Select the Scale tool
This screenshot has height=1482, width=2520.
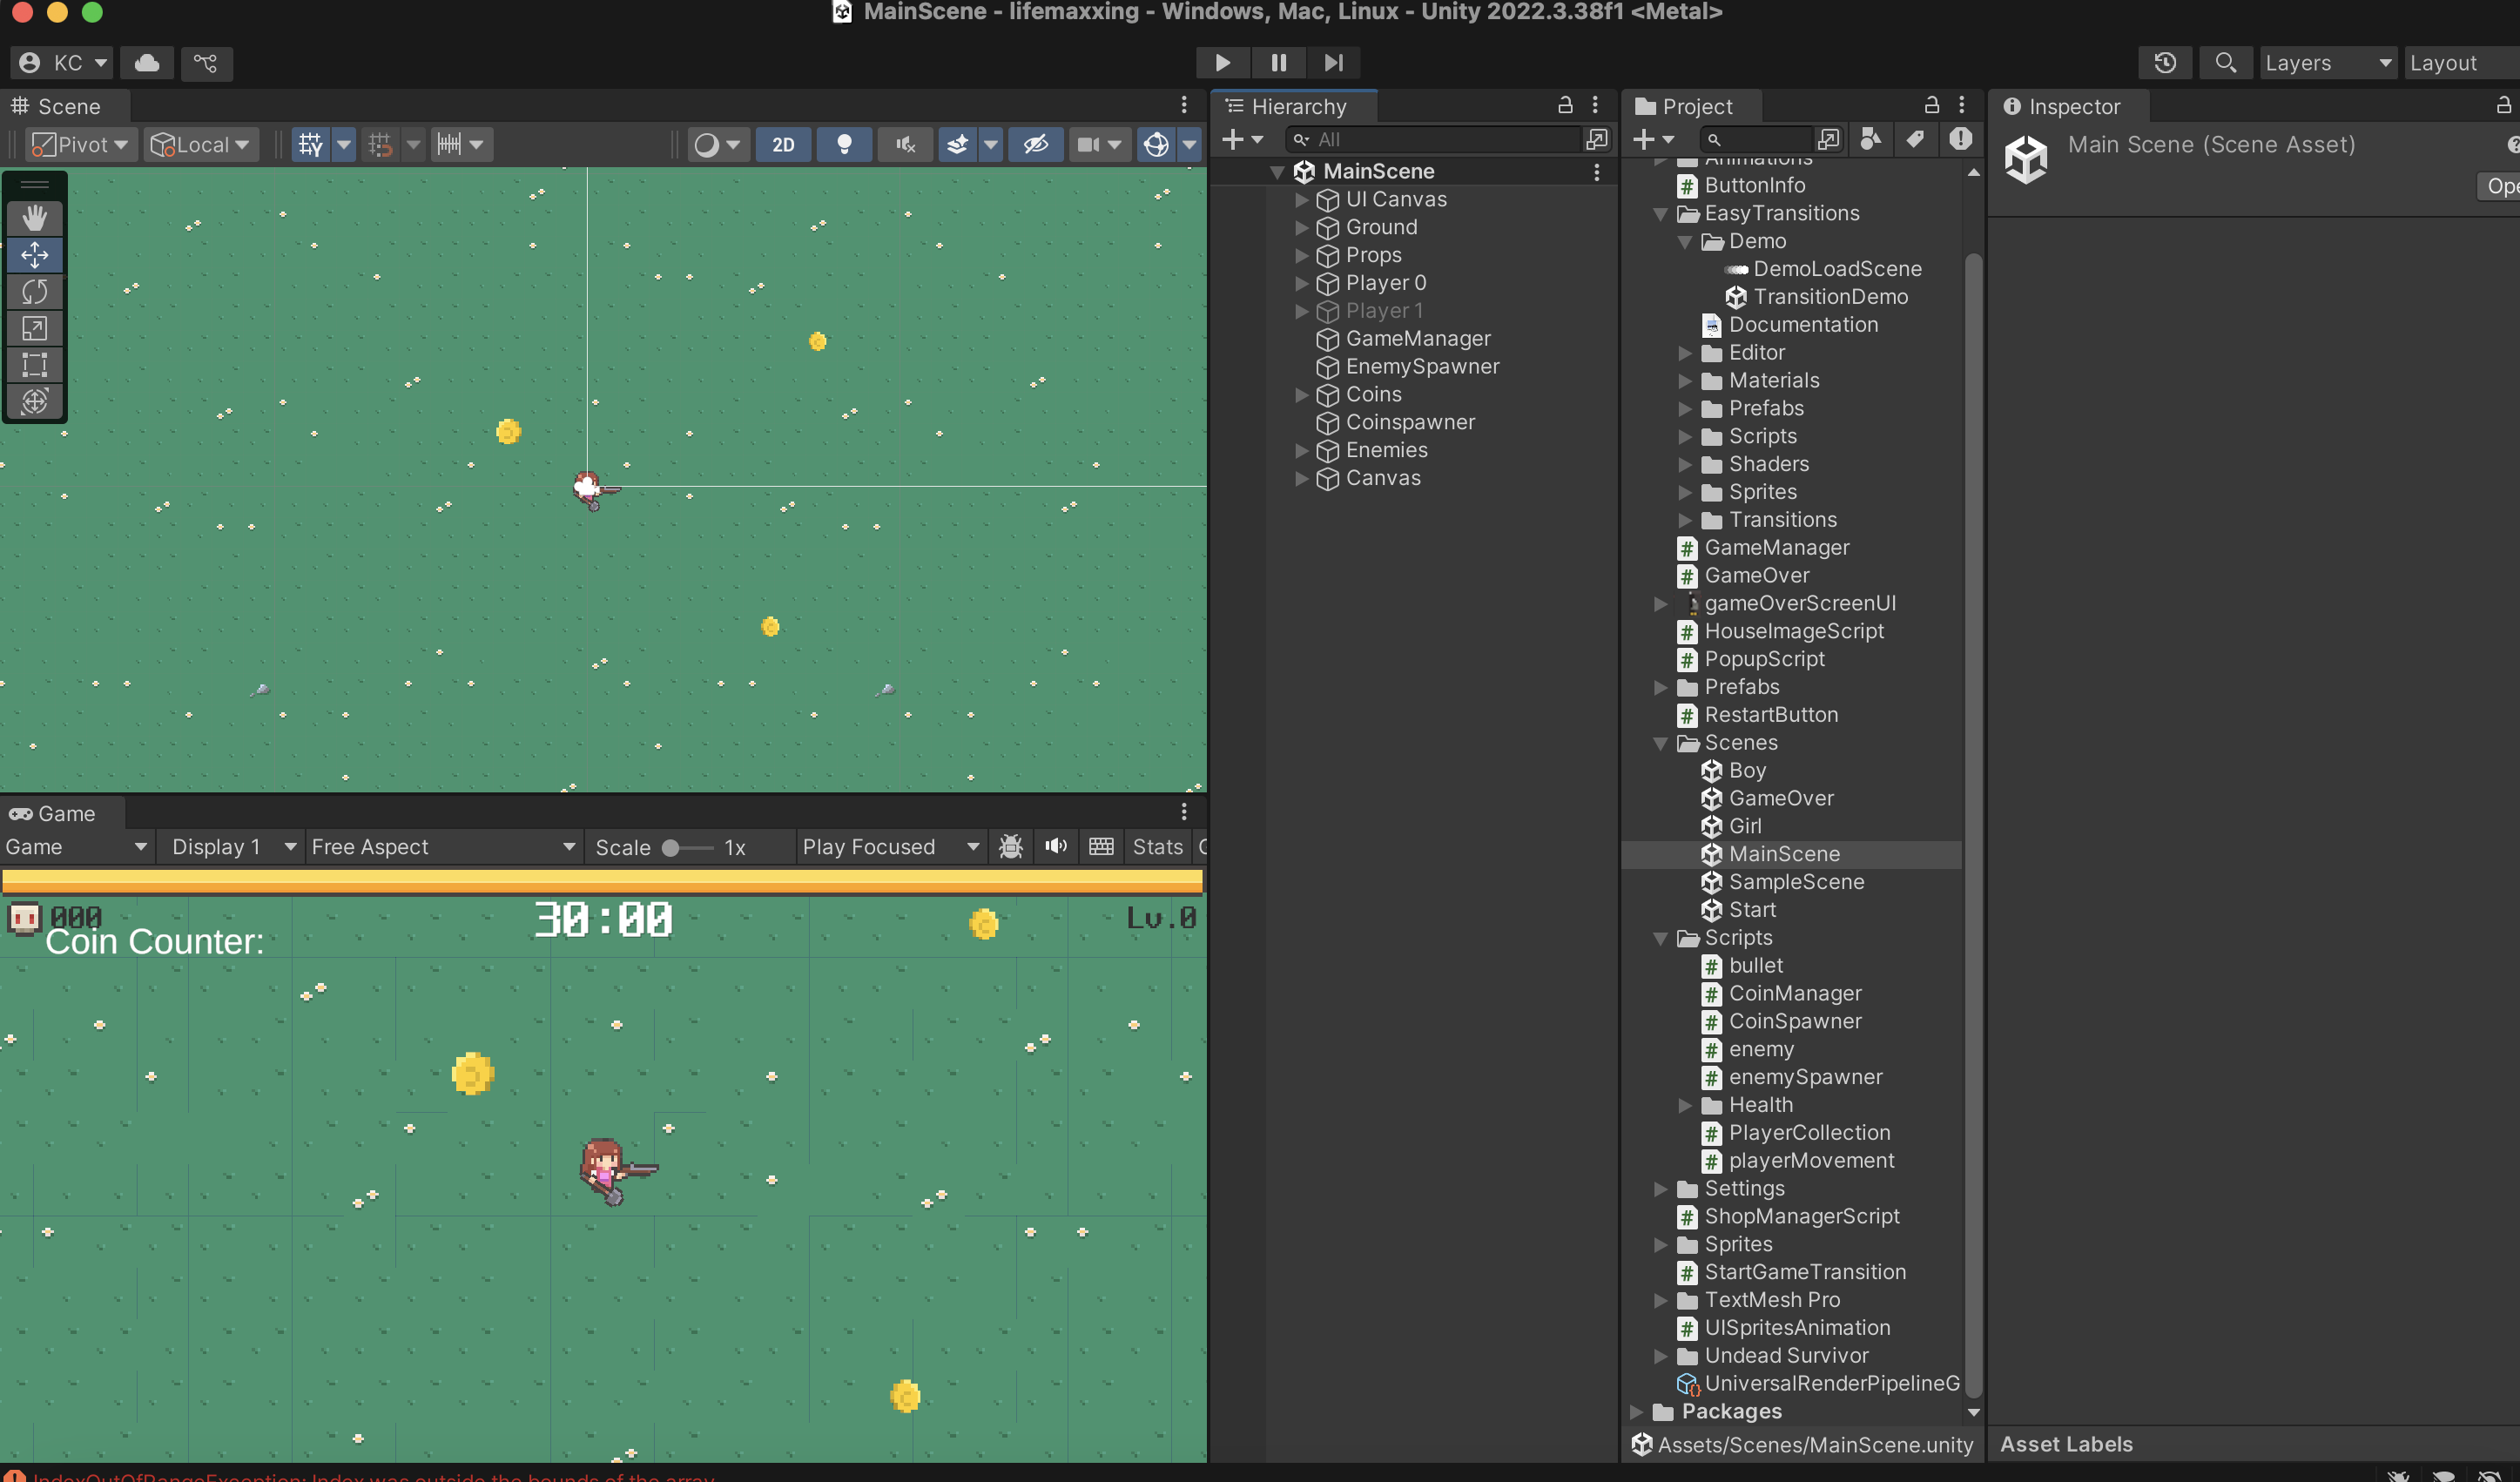click(35, 328)
